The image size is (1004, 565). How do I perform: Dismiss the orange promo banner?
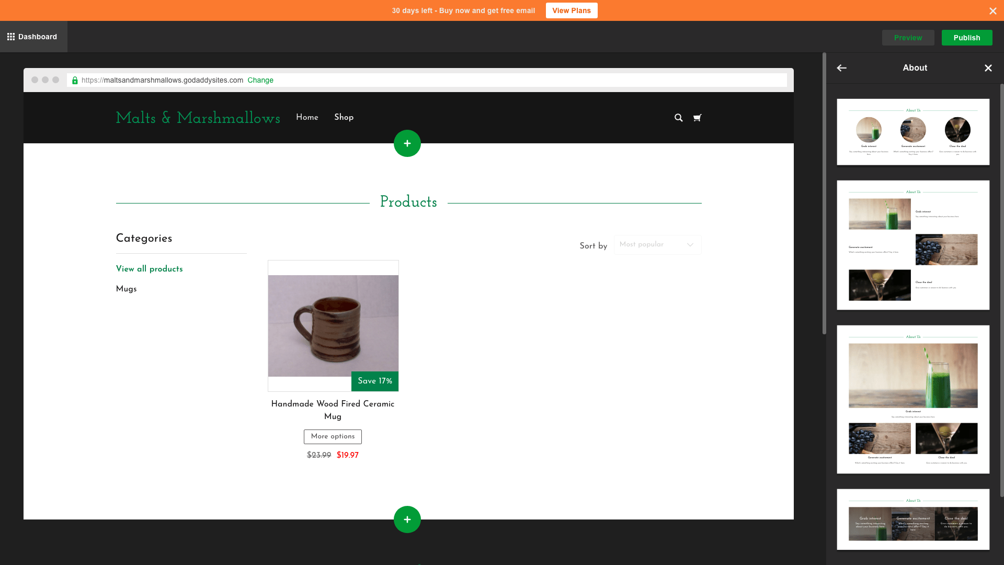(992, 11)
